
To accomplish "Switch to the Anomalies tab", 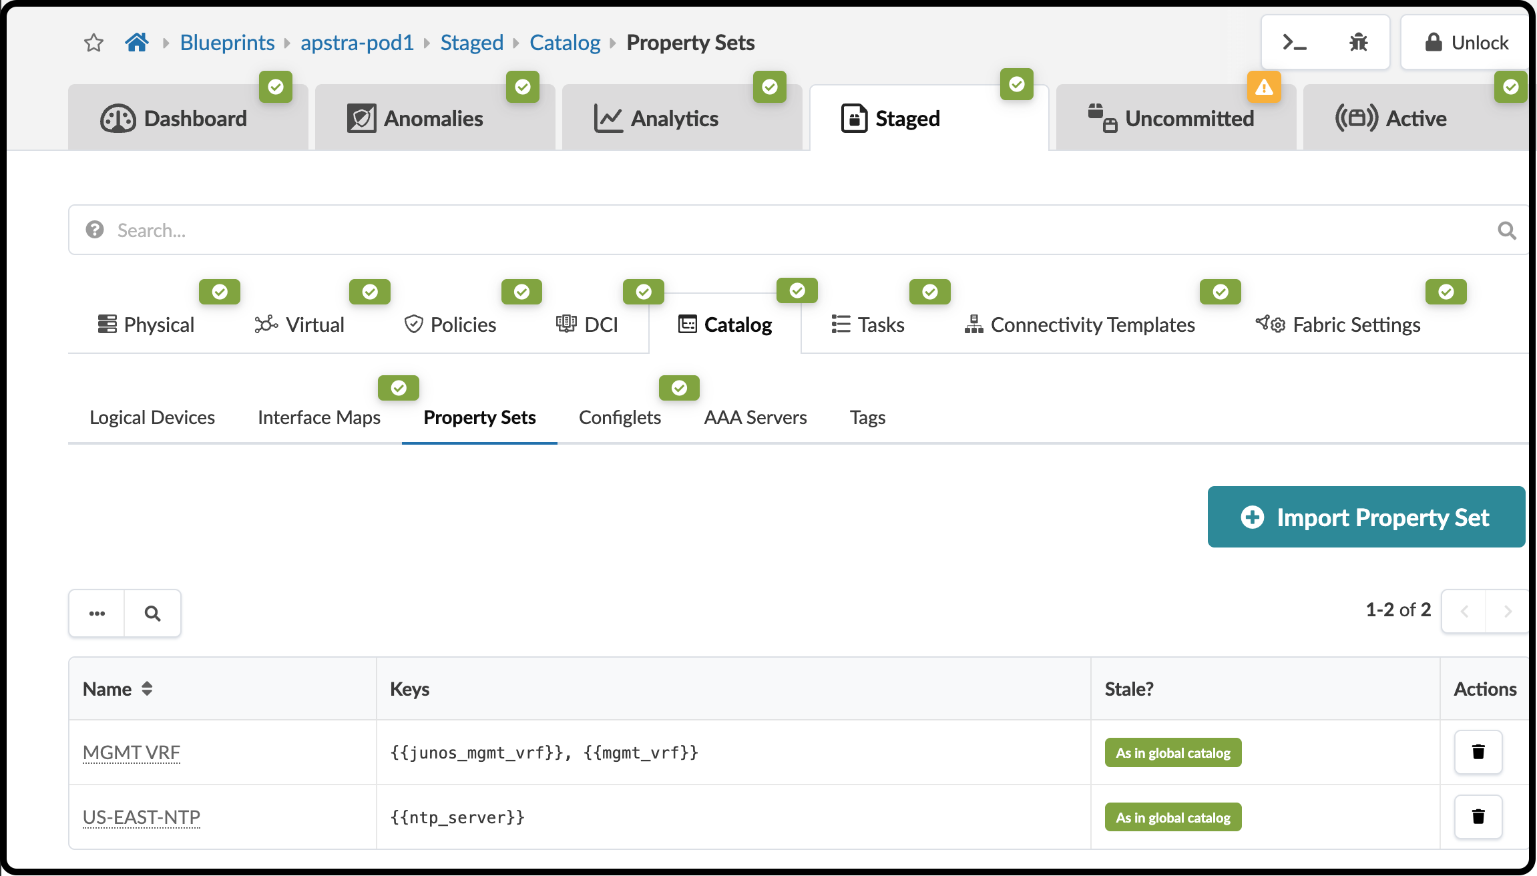I will (435, 118).
